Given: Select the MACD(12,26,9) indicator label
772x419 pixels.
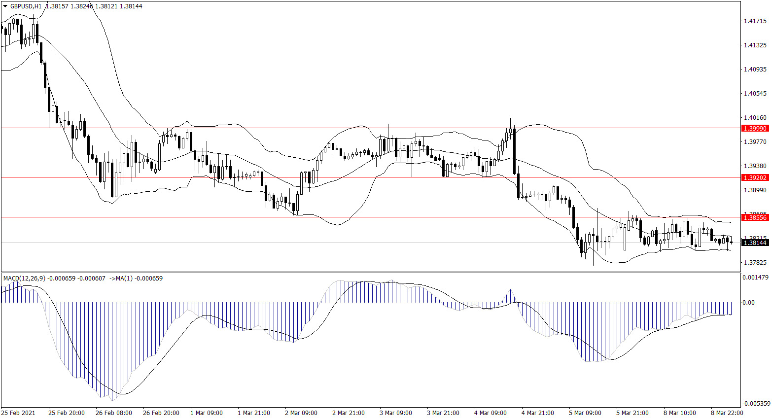Looking at the screenshot, I should 24,279.
